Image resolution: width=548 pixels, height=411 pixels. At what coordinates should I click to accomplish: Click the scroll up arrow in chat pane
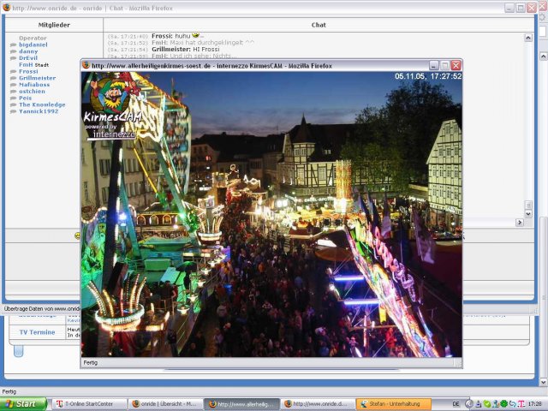(x=528, y=38)
